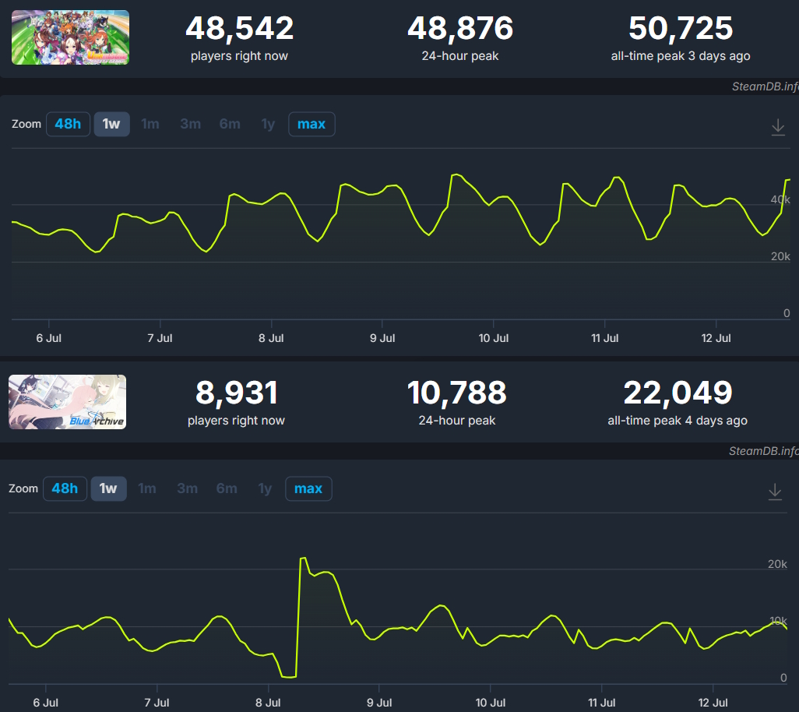799x712 pixels.
Task: Click '6 Jul' label on Umamusume chart axis
Action: [48, 338]
